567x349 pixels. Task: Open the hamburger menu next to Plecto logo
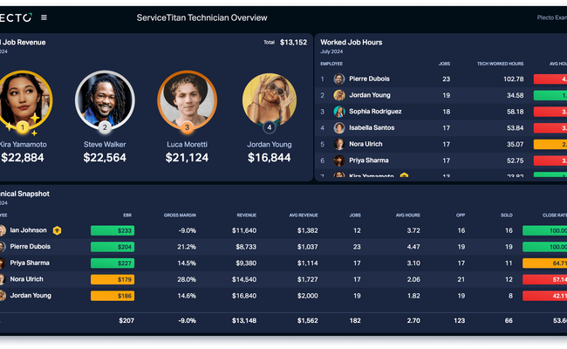click(x=44, y=17)
